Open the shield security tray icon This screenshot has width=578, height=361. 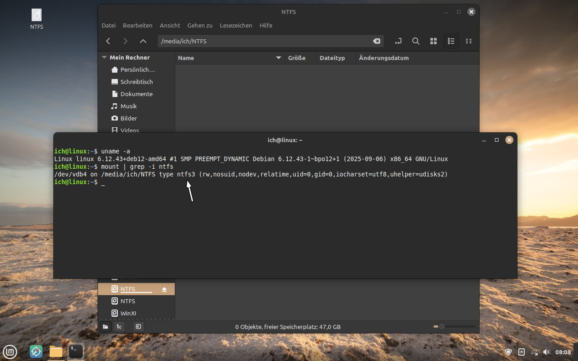pyautogui.click(x=508, y=352)
